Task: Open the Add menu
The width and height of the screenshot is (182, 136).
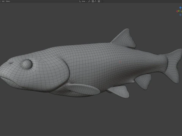Action: point(3,1)
